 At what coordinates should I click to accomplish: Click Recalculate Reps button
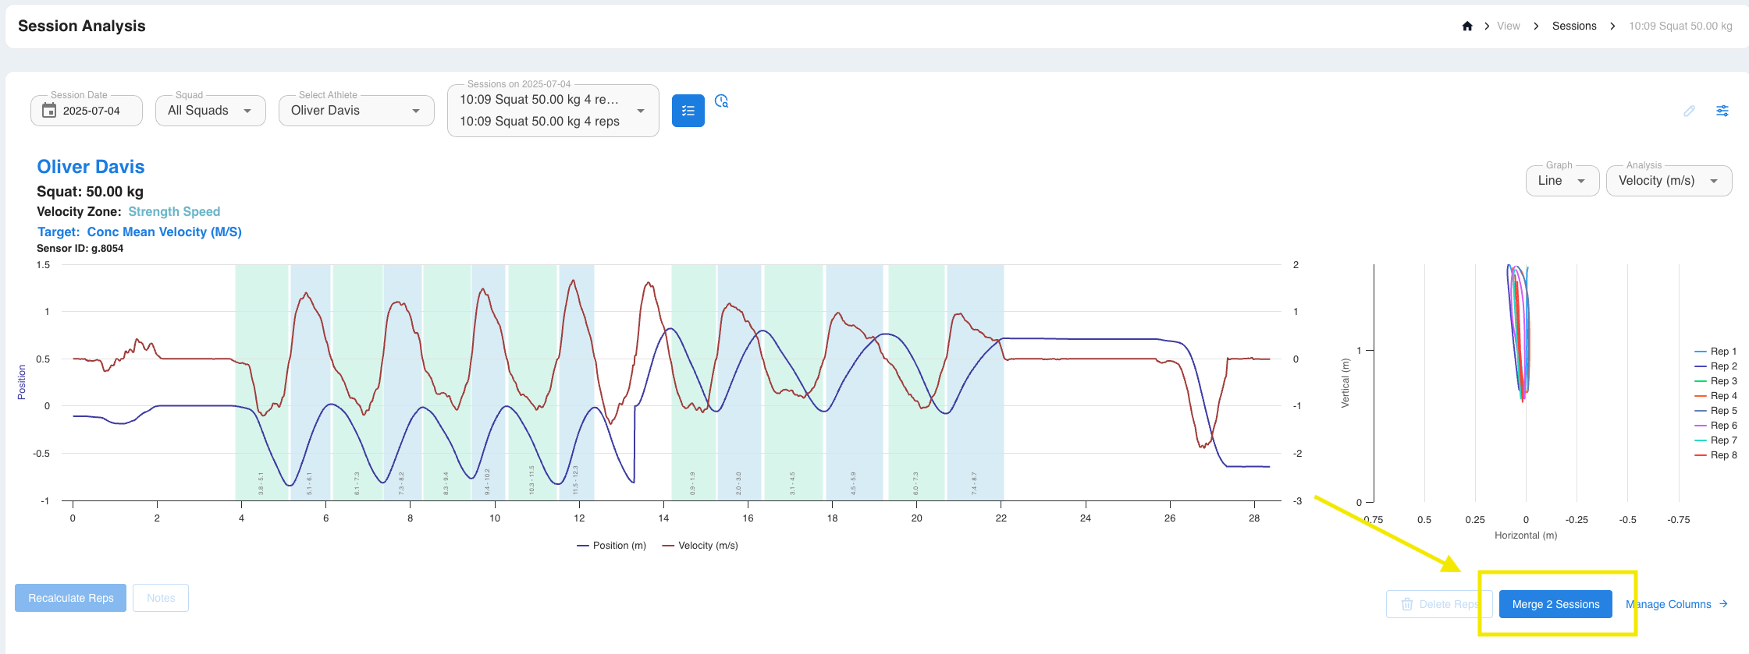71,598
